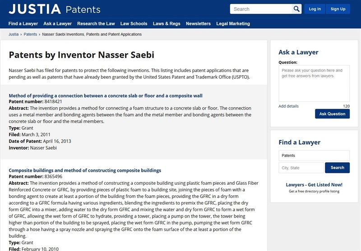This screenshot has height=251, width=361.
Task: Click into the lawyer Question text area
Action: click(314, 84)
